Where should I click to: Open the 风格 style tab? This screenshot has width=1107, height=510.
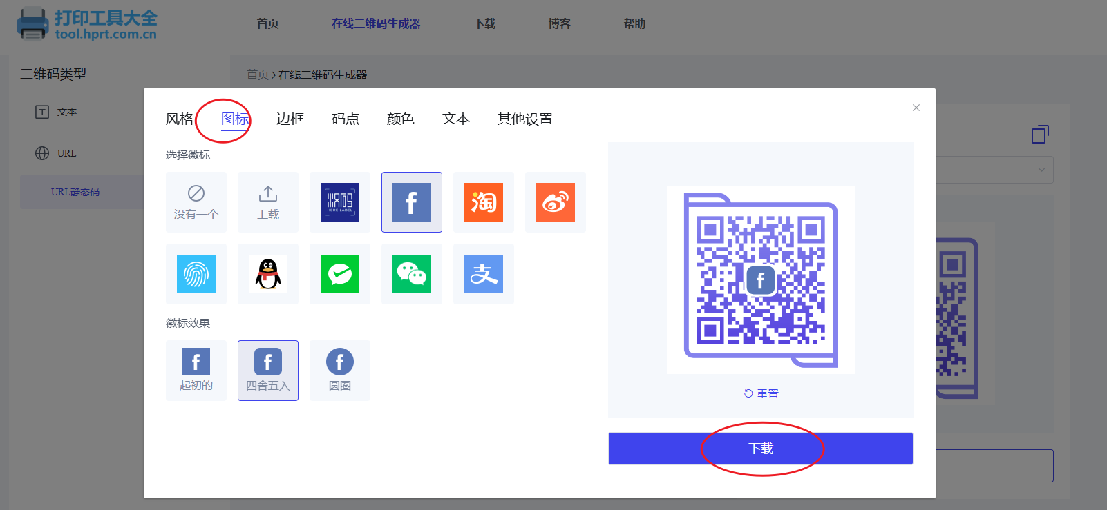(x=180, y=119)
